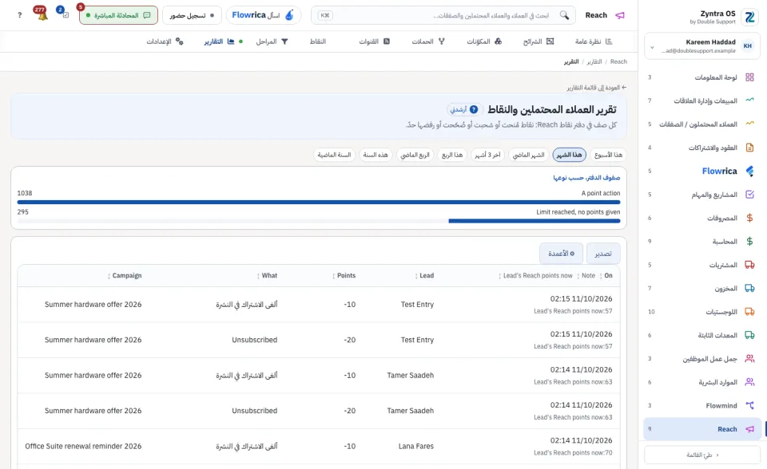Screen dimensions: 767x469
Task: Open المشاريع والمهام sidebar icon
Action: (x=749, y=195)
